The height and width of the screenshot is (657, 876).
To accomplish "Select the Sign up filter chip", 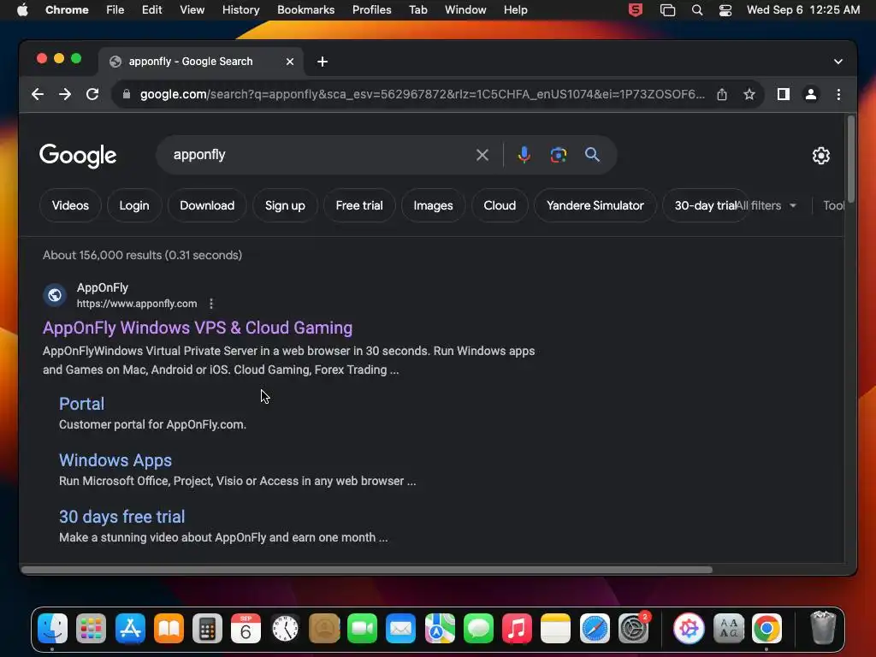I will point(285,205).
